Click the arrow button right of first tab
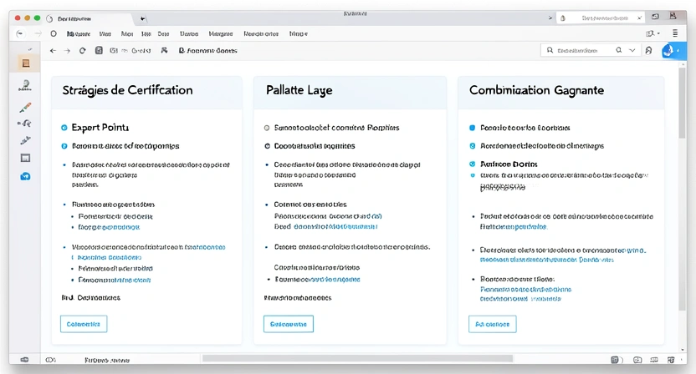 pyautogui.click(x=143, y=18)
